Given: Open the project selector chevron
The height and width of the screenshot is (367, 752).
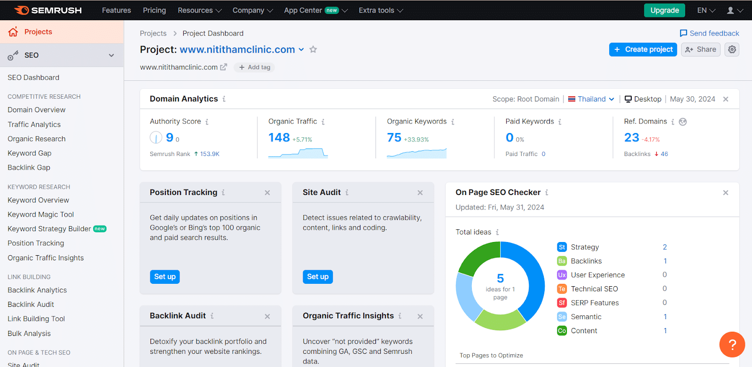Looking at the screenshot, I should point(301,49).
